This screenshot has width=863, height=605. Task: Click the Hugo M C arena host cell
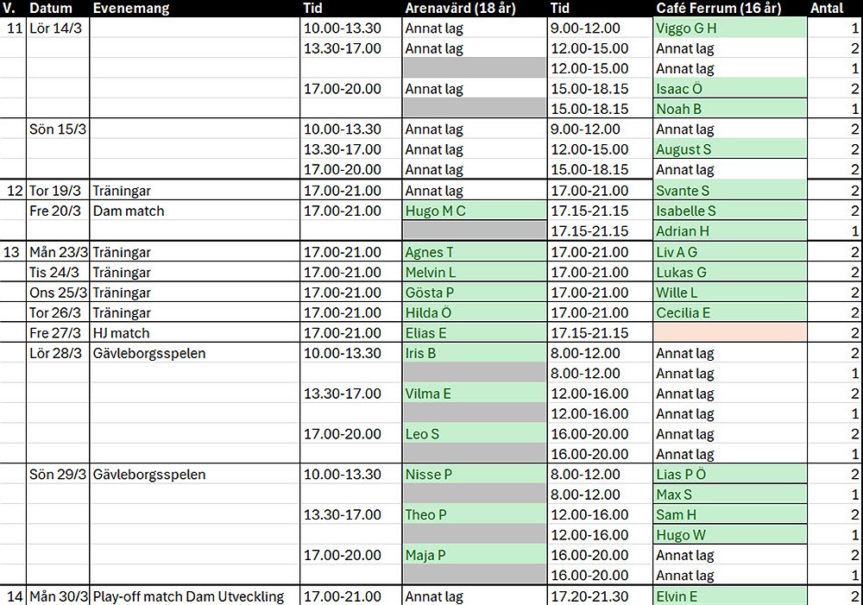[474, 211]
